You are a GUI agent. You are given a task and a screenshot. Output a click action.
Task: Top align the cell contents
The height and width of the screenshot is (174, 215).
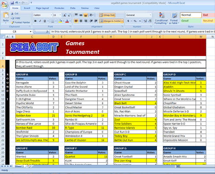[76, 15]
